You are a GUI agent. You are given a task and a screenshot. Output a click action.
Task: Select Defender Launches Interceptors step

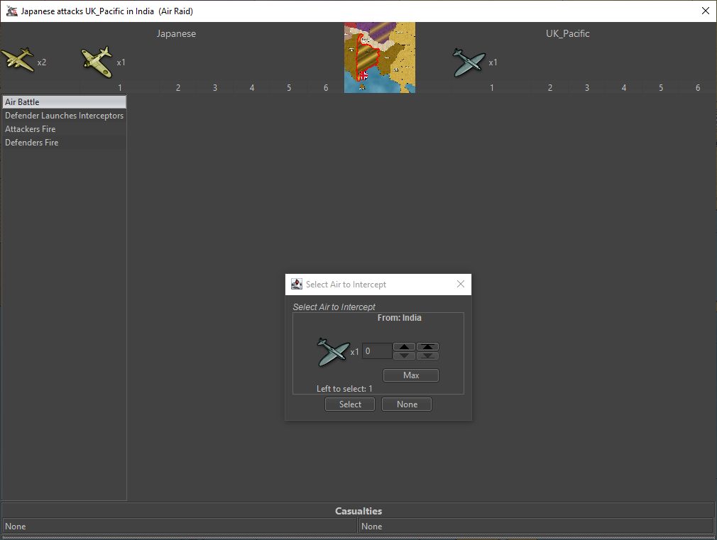(64, 116)
